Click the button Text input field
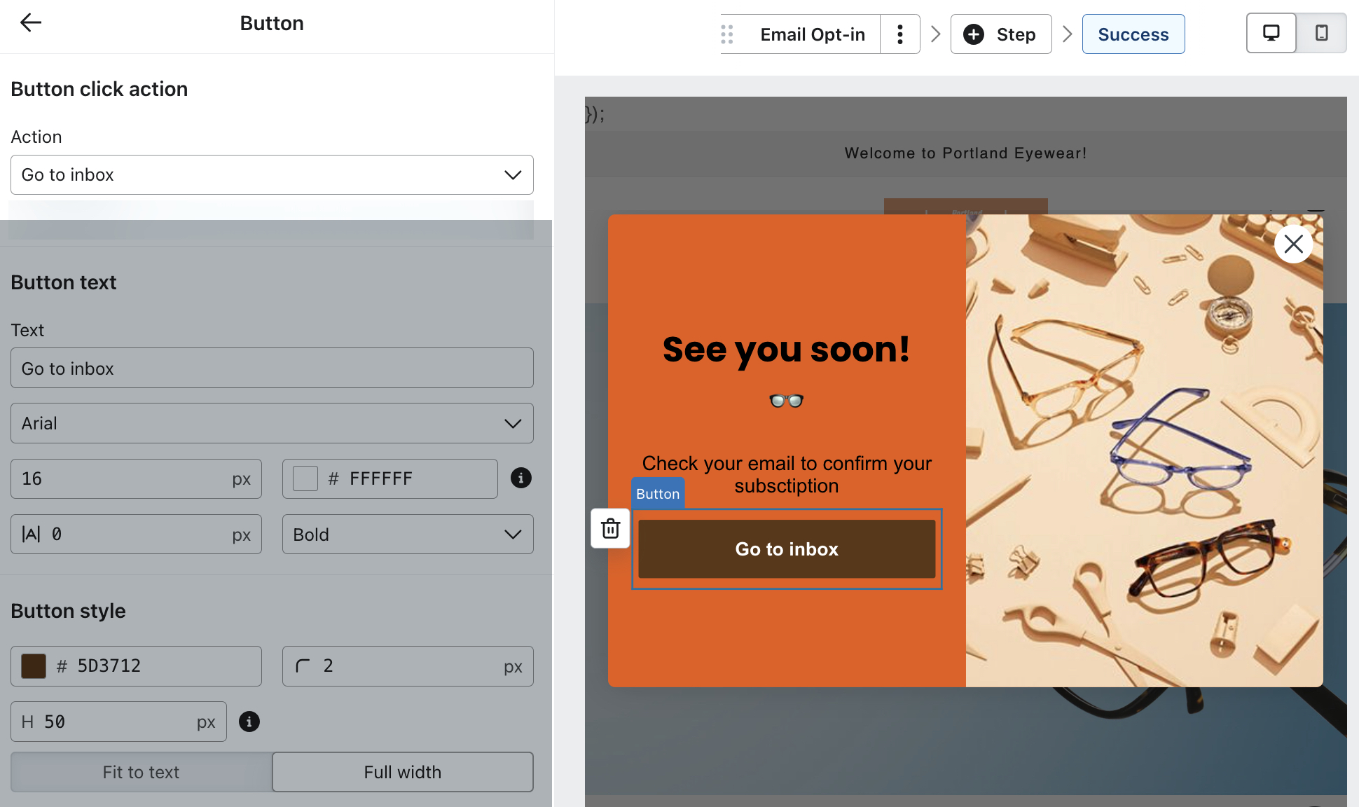Screen dimensions: 1359x807 tap(272, 368)
